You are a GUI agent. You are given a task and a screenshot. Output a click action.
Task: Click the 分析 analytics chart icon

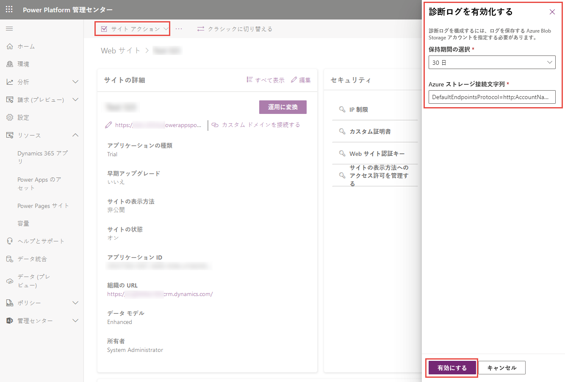click(10, 82)
